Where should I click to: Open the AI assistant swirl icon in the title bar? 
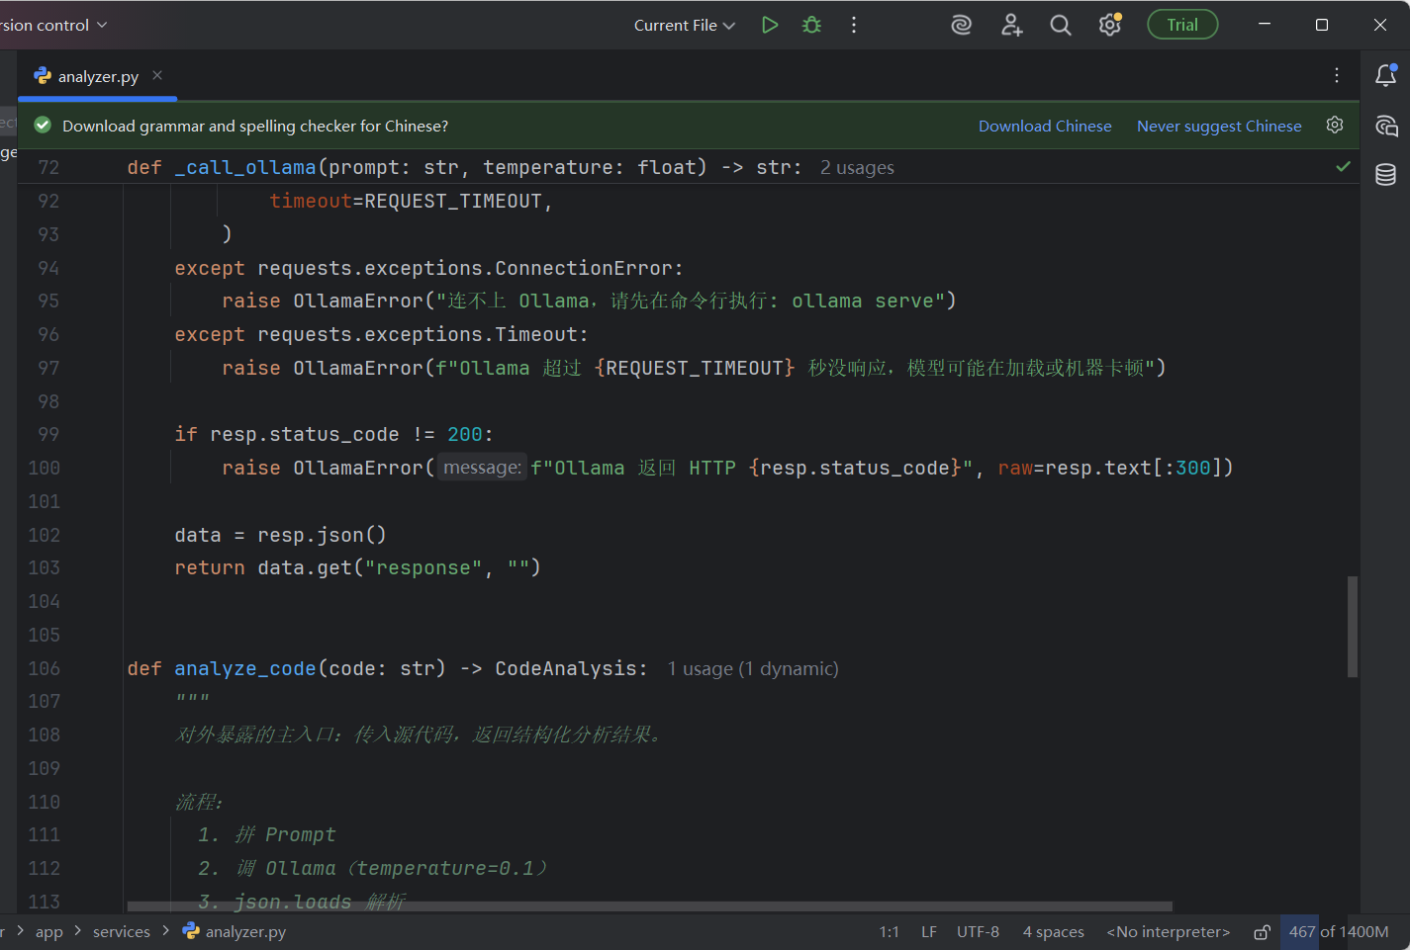coord(962,25)
